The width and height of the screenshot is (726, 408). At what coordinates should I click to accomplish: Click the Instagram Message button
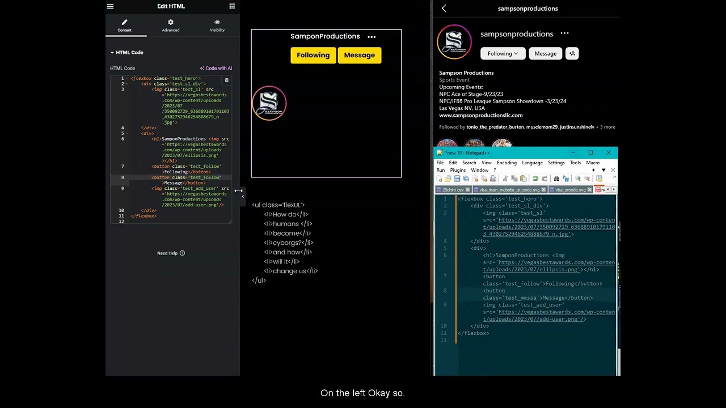tap(546, 54)
